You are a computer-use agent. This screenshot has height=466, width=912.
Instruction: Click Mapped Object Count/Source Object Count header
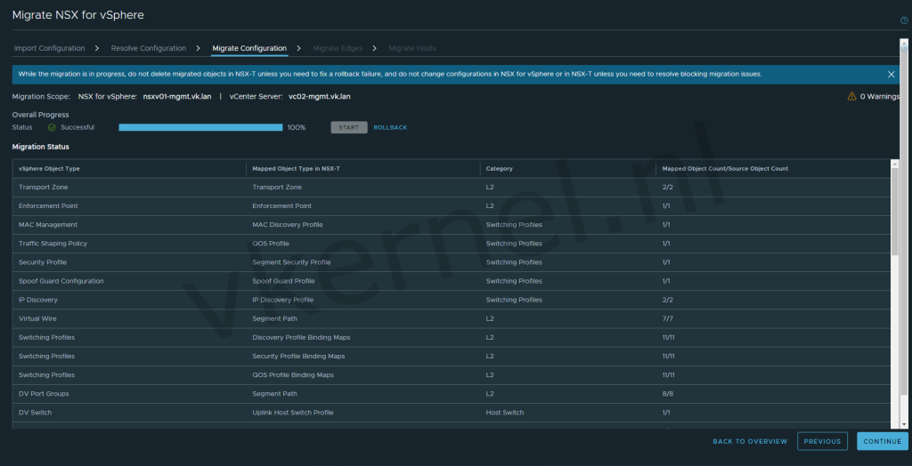coord(725,168)
